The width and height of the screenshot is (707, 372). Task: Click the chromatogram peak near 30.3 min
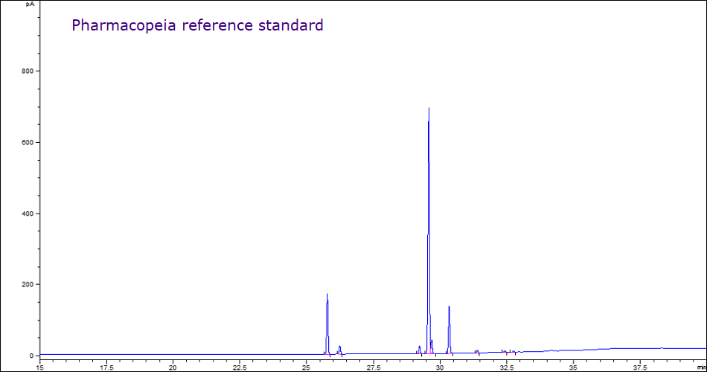click(449, 330)
